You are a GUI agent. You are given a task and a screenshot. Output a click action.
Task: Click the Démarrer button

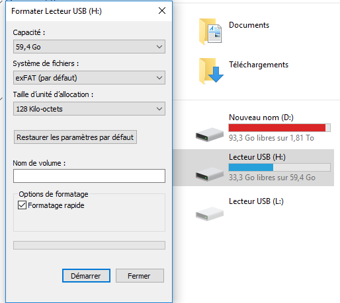tap(86, 276)
